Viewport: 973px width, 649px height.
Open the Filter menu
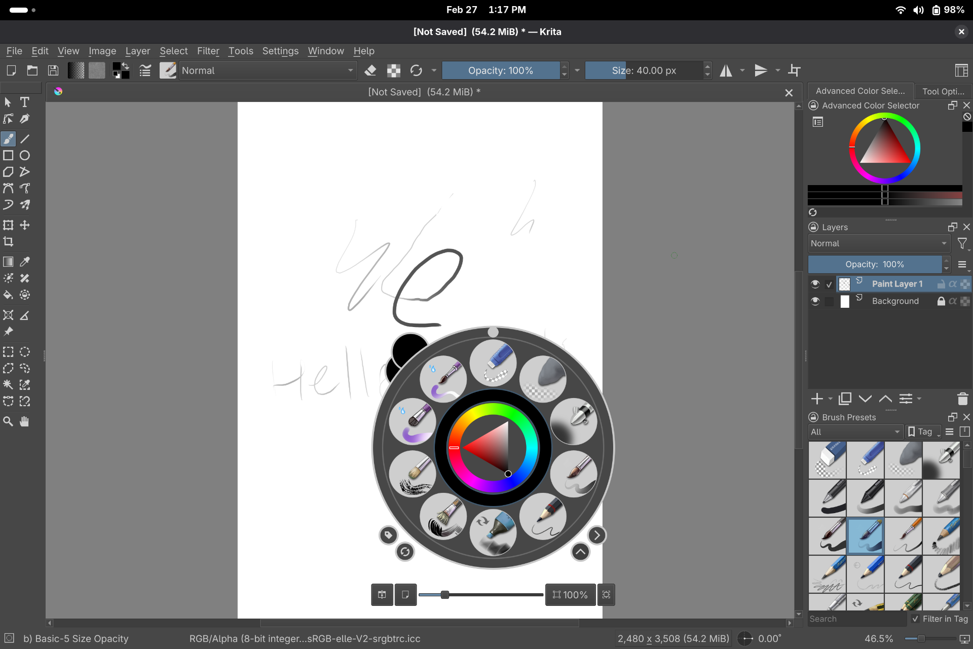pos(208,51)
